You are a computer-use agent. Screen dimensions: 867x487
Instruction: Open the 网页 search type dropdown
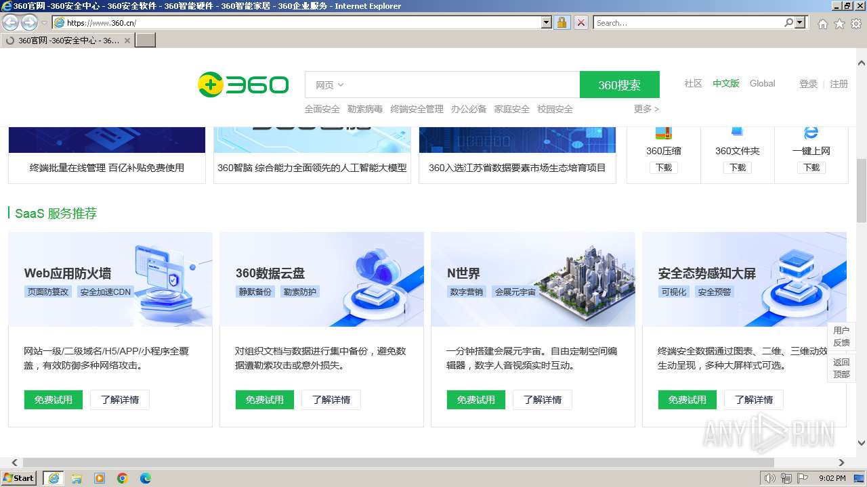(x=330, y=85)
